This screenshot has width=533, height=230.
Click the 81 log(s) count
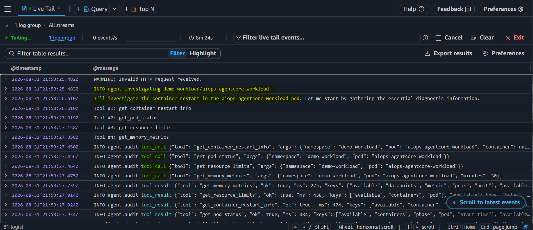13,227
